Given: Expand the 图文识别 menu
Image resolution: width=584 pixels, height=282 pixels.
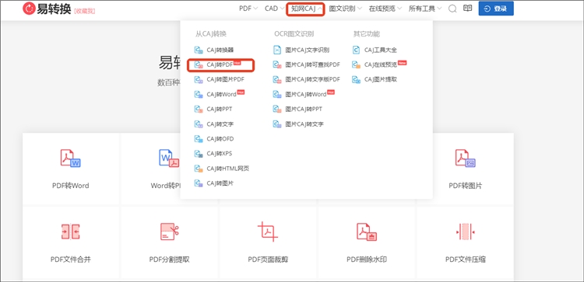Looking at the screenshot, I should [x=345, y=9].
